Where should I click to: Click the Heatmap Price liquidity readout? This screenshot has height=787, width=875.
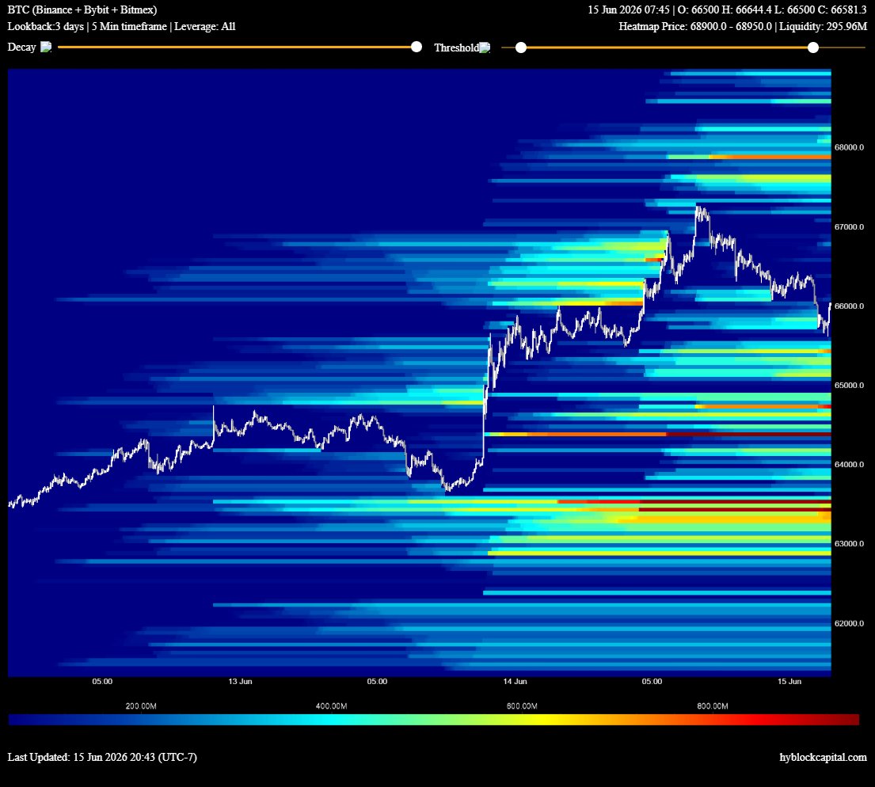[743, 26]
